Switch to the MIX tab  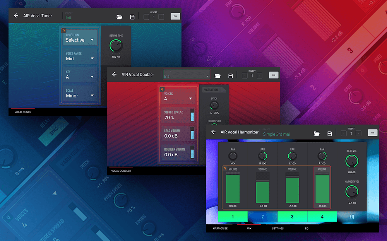coord(249,229)
